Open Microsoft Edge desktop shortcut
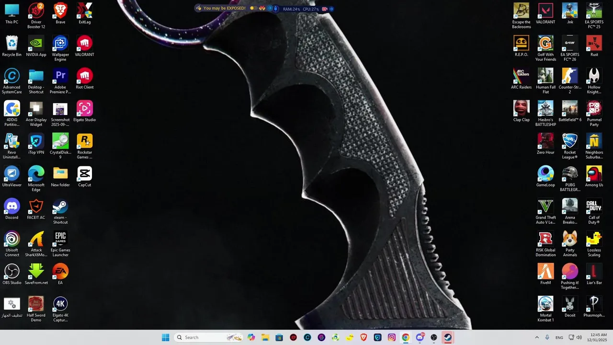The image size is (613, 345). point(36,179)
